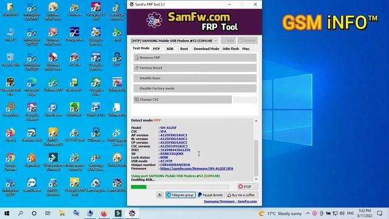Open the Maintenance Shortcut desktop icon
Screen dimensions: 389x219
pyautogui.click(x=74, y=162)
